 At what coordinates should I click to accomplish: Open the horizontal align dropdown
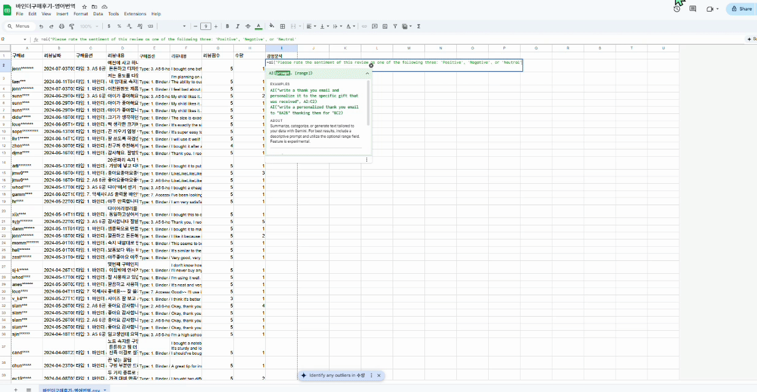coord(311,26)
